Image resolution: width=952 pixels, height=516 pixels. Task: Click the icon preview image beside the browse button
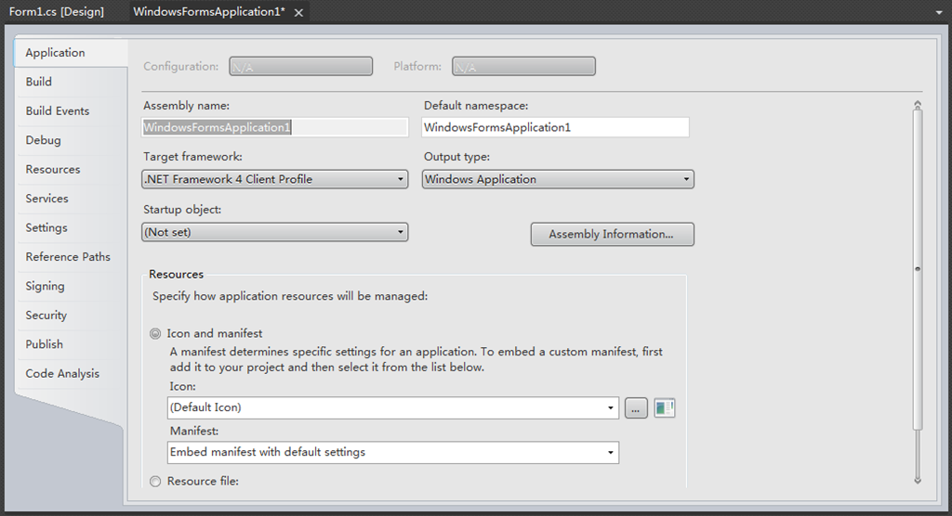click(x=664, y=408)
